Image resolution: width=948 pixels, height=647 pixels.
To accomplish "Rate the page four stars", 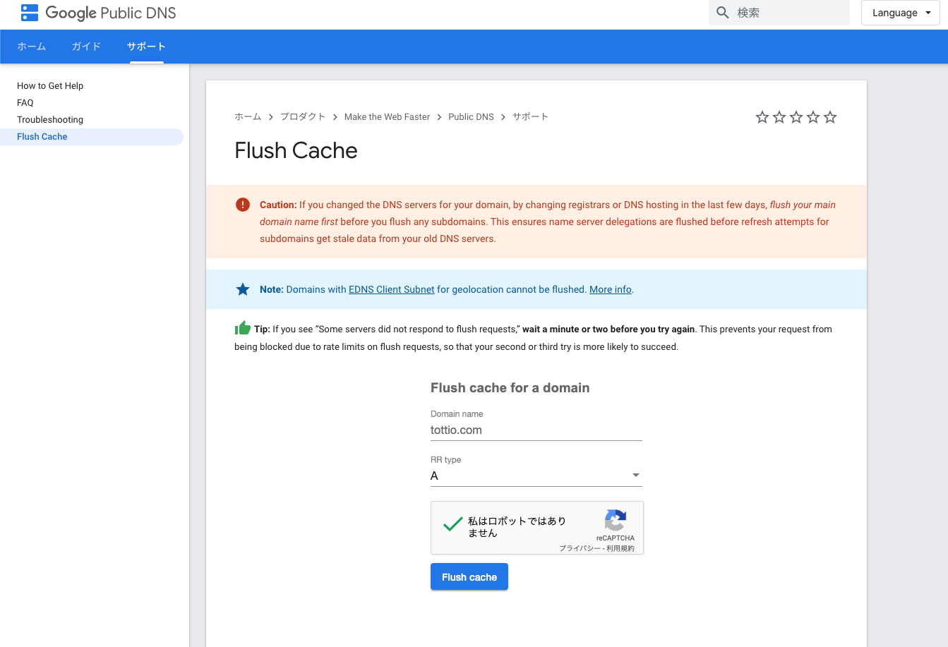I will coord(813,117).
